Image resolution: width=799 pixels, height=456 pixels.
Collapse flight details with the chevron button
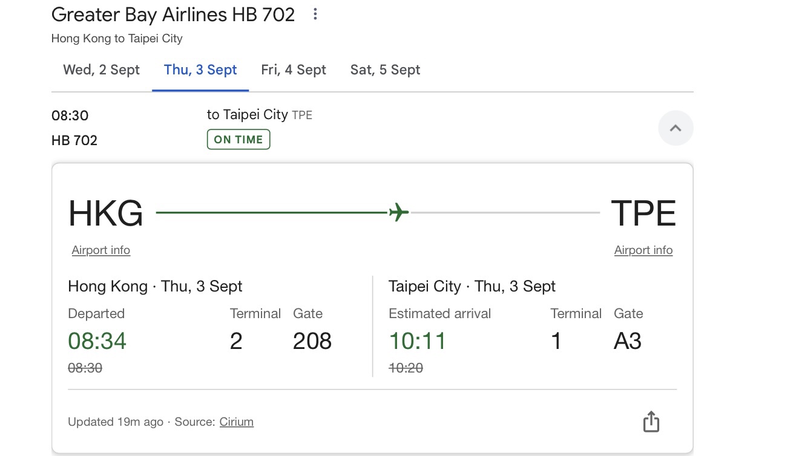point(676,128)
